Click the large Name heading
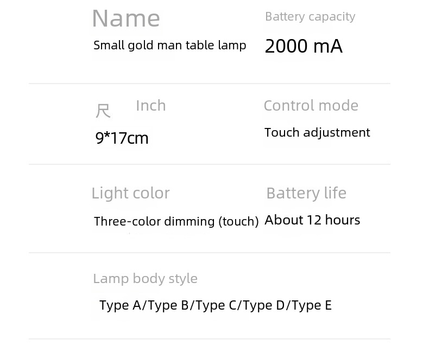 pos(126,18)
